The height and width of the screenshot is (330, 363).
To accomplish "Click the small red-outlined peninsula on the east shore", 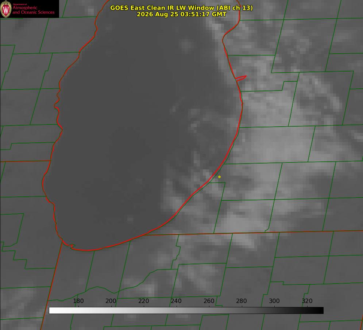I will pos(241,78).
